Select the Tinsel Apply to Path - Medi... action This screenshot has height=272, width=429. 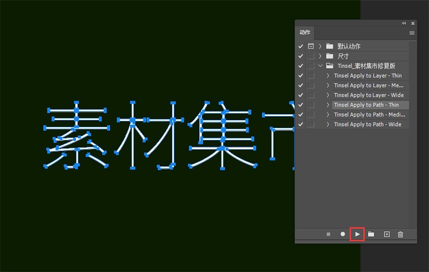[368, 115]
